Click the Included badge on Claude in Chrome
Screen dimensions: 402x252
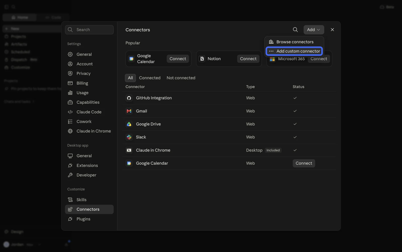point(273,150)
